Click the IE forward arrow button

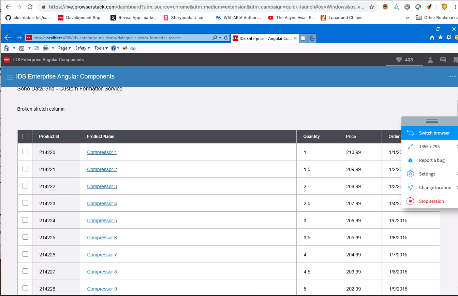pos(19,38)
